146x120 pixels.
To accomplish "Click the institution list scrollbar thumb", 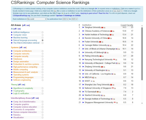I will 142,54.
